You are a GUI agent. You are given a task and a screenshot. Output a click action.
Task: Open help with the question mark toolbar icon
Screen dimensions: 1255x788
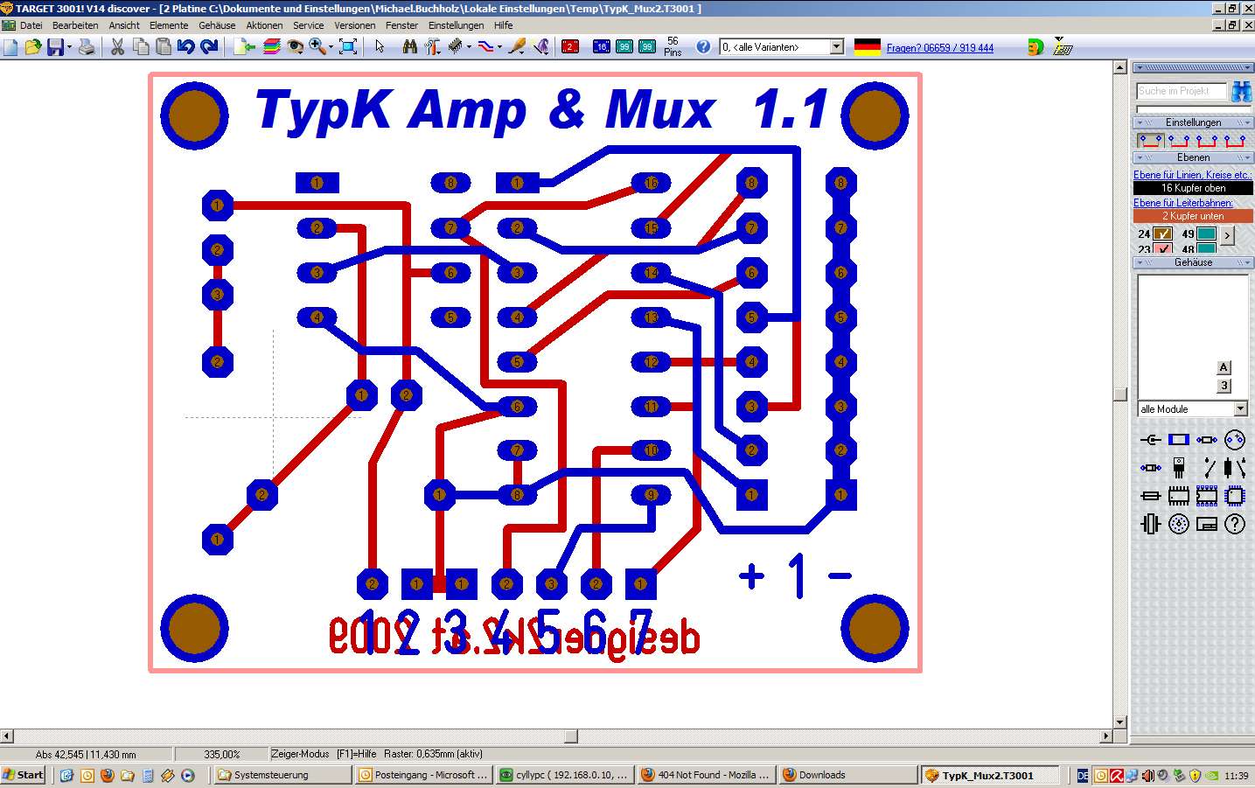coord(703,47)
